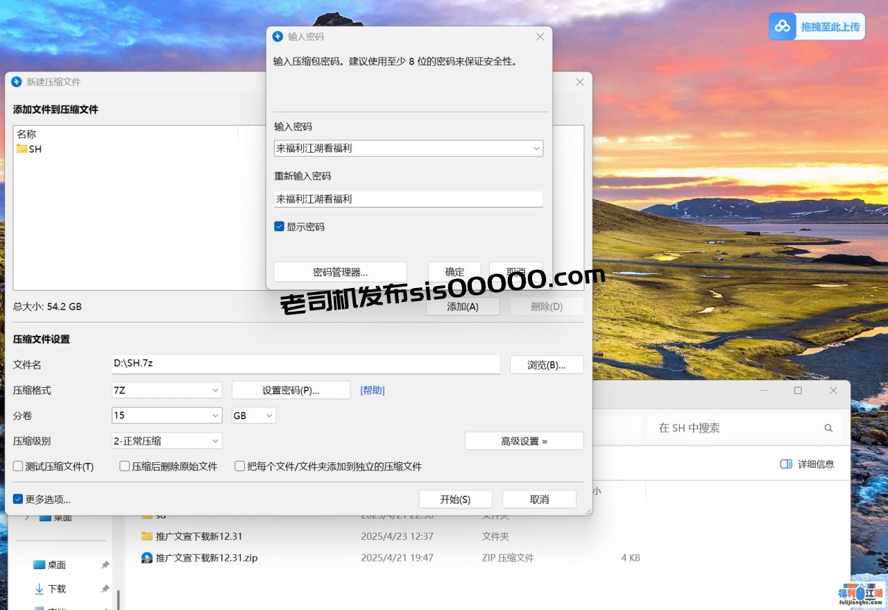888x610 pixels.
Task: Open the 推广文宣下载新12.31 folder icon
Action: 146,536
